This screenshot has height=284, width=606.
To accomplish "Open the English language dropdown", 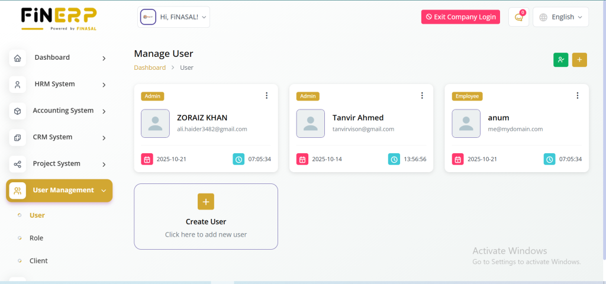I will click(x=561, y=17).
